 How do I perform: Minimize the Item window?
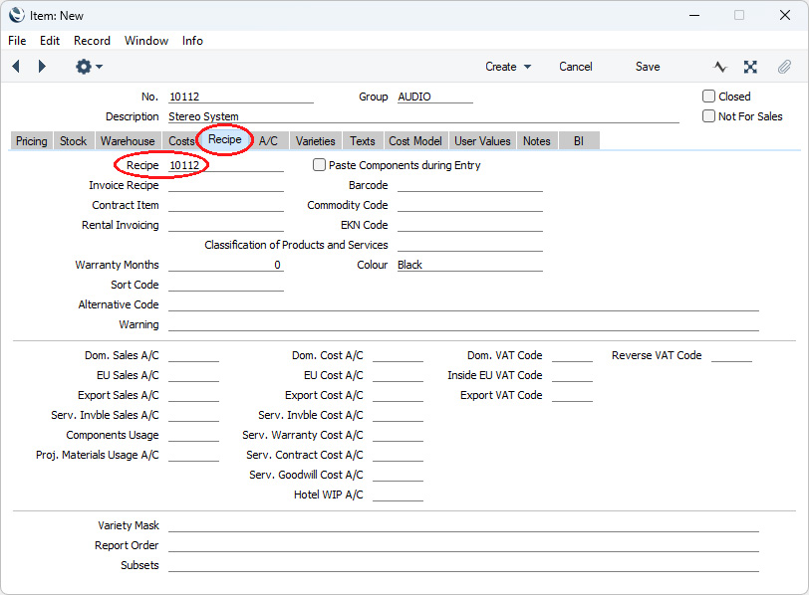[694, 15]
